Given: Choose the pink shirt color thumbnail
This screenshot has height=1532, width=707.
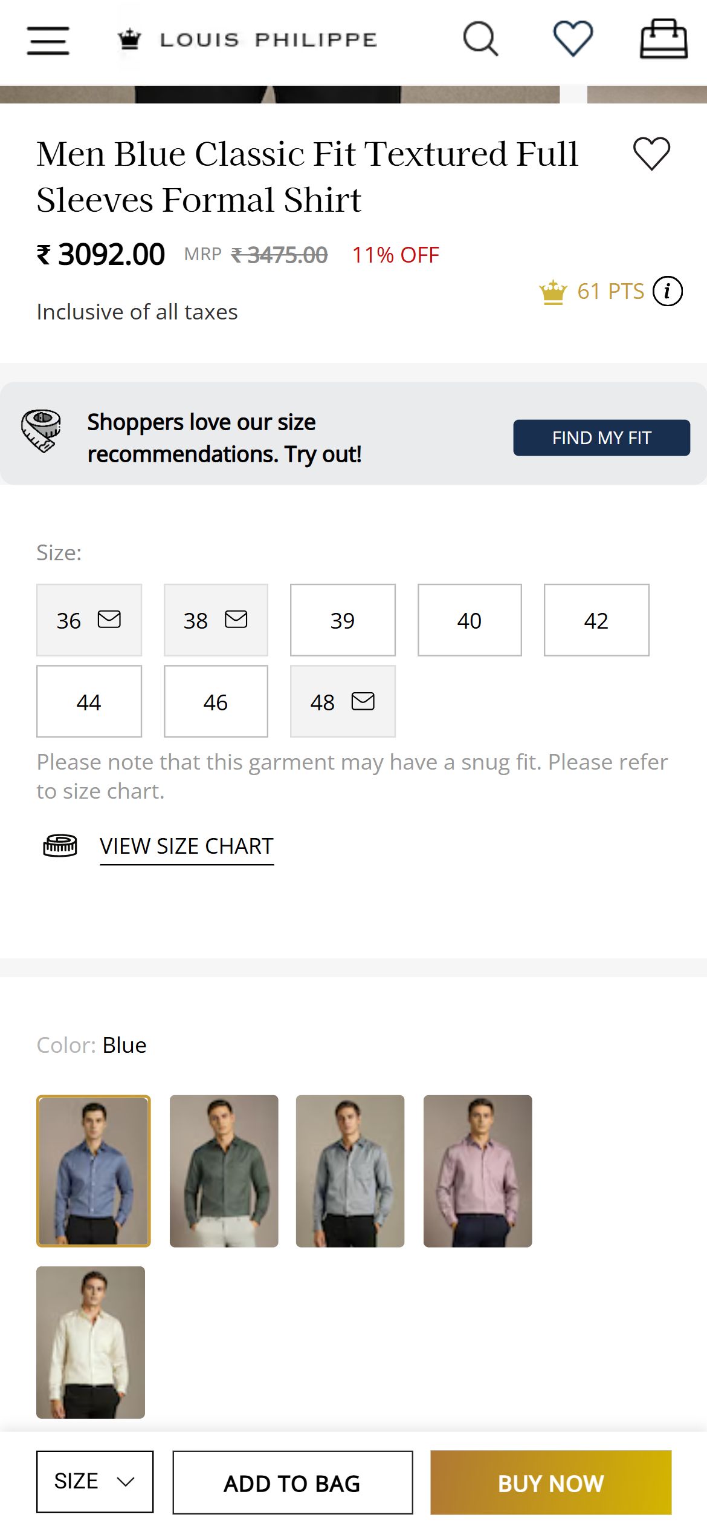Looking at the screenshot, I should point(477,1171).
